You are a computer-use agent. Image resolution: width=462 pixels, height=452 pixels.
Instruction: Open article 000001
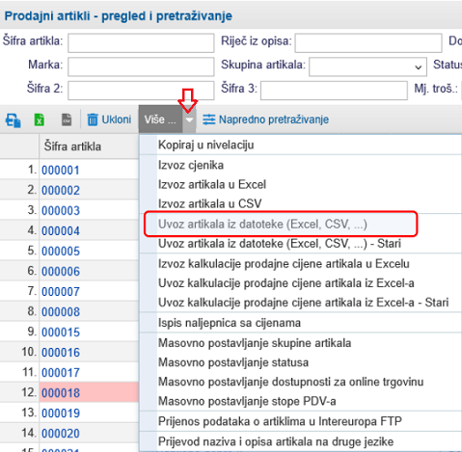pyautogui.click(x=61, y=170)
